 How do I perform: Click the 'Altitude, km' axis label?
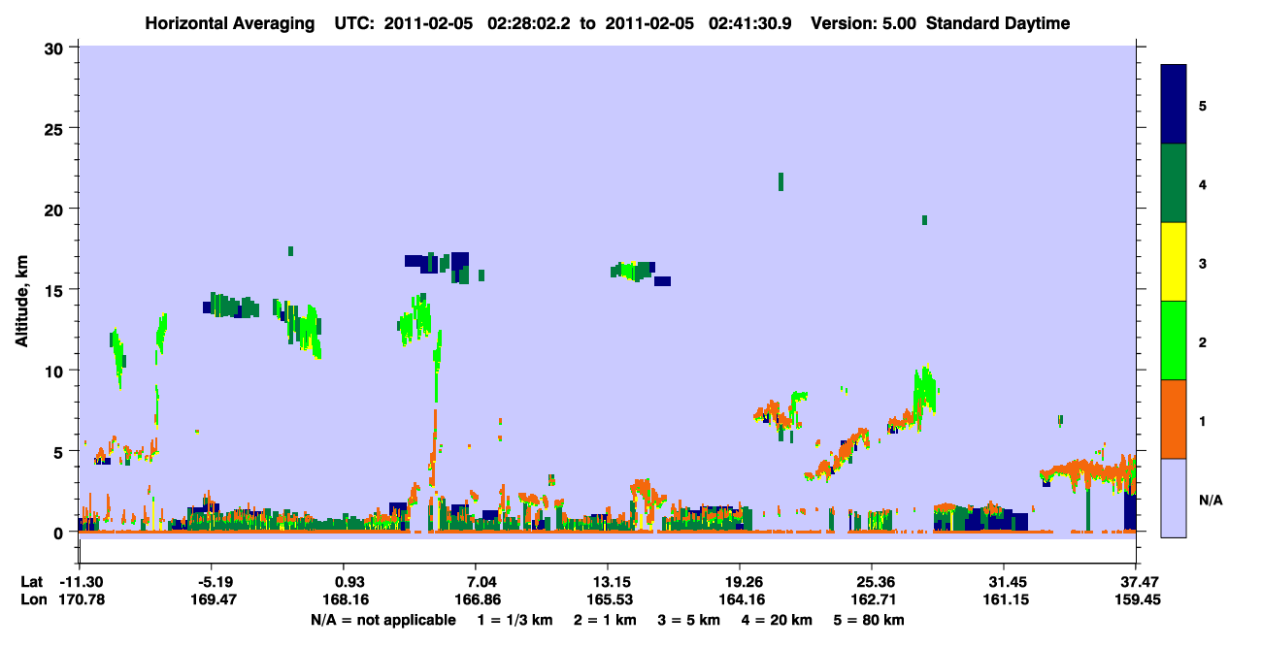(21, 302)
